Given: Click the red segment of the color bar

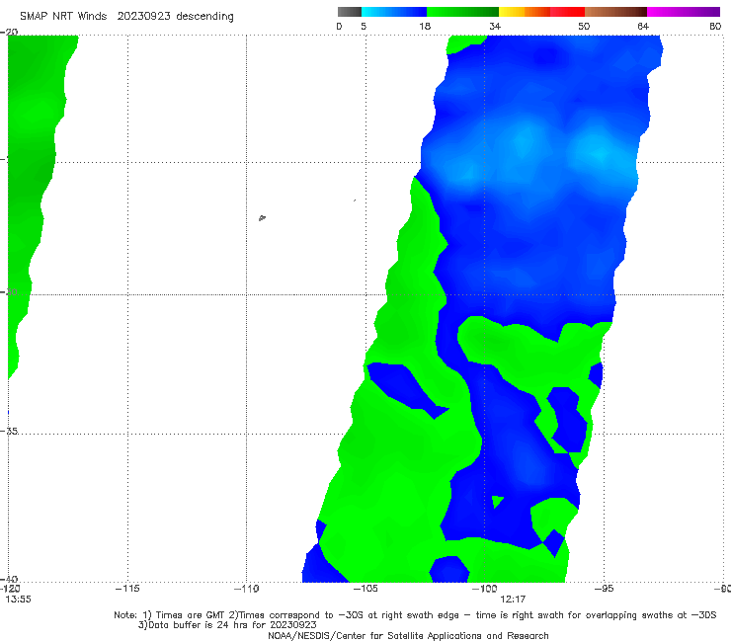Looking at the screenshot, I should [x=567, y=12].
